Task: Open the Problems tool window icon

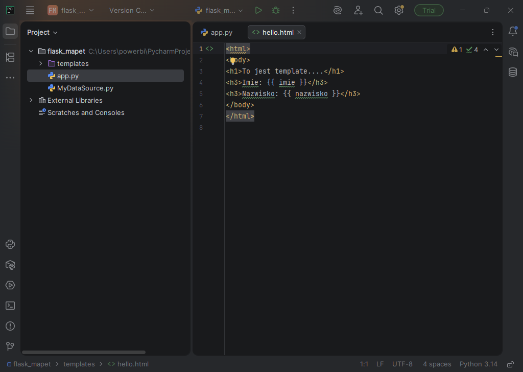Action: pos(10,326)
